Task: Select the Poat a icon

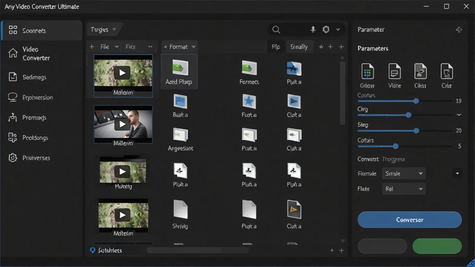Action: pyautogui.click(x=249, y=139)
